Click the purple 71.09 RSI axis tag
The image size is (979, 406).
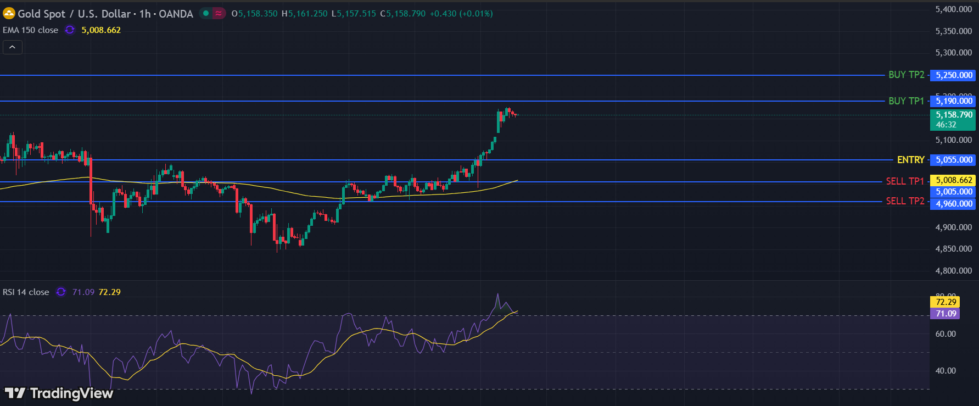pyautogui.click(x=946, y=314)
